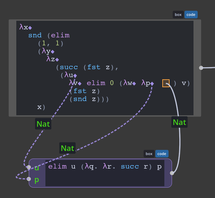Click the lower node's output port
The image size is (215, 198).
click(x=172, y=173)
